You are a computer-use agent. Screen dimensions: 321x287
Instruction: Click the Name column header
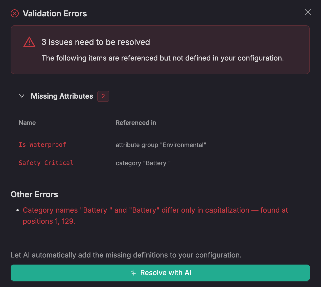coord(27,123)
